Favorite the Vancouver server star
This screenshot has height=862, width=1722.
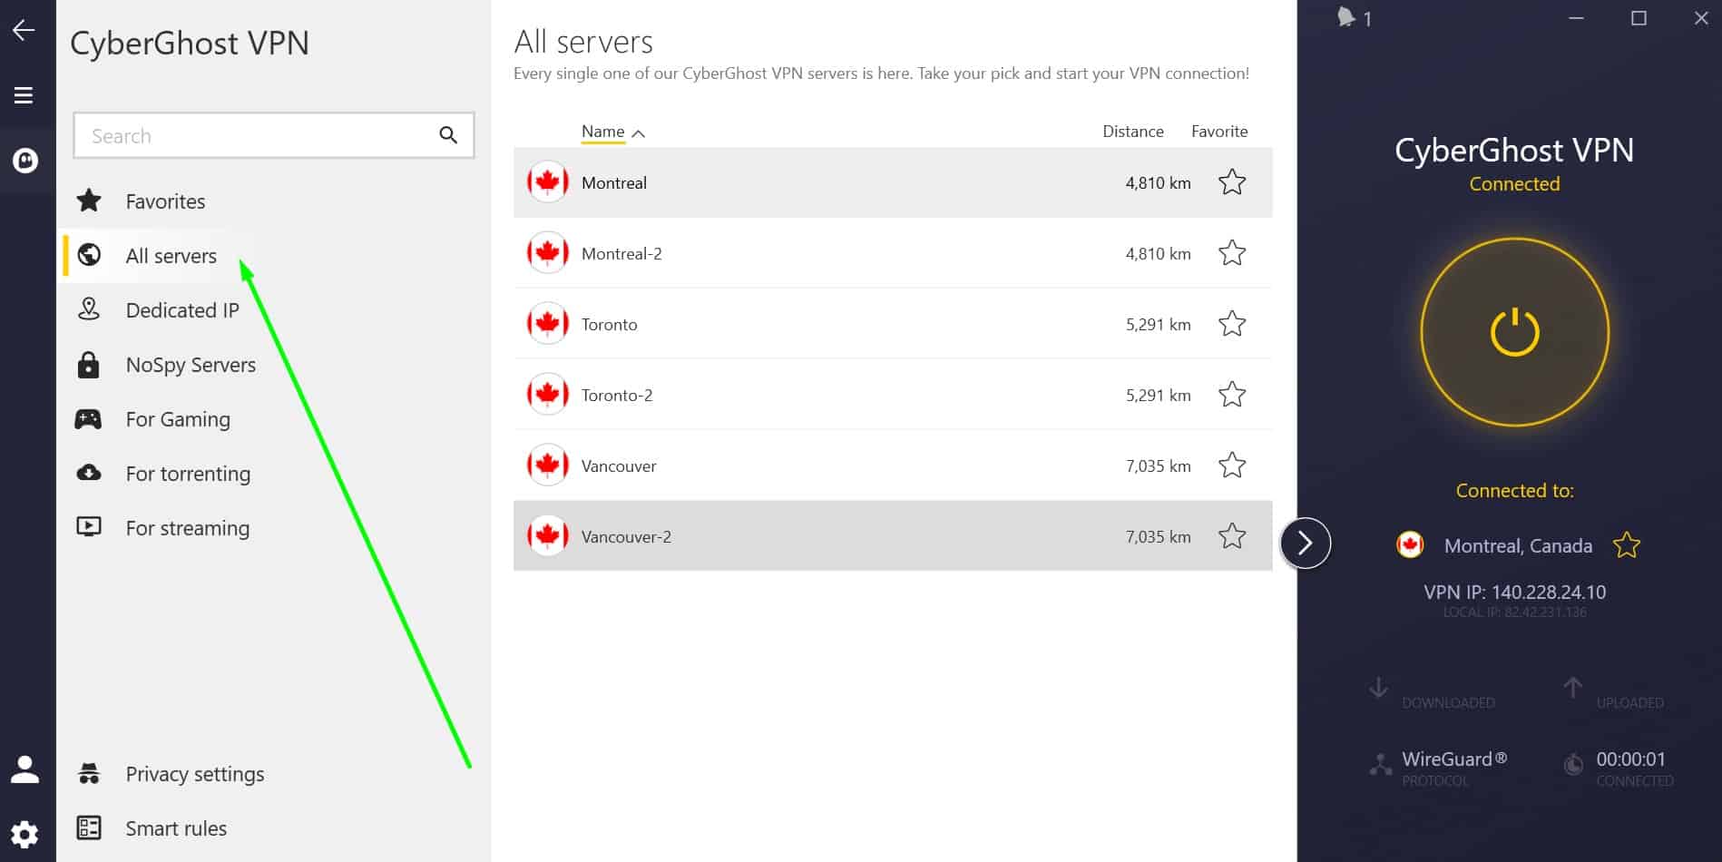(x=1232, y=465)
